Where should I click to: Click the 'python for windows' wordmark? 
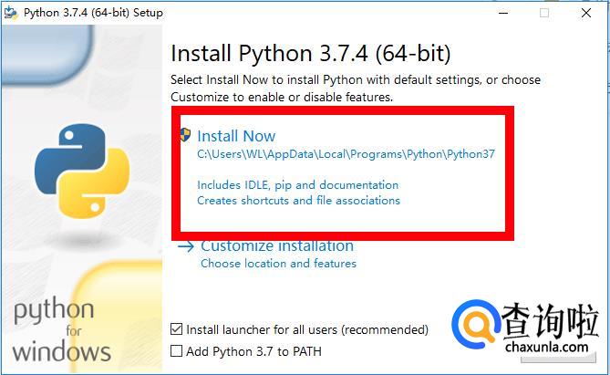pyautogui.click(x=62, y=329)
